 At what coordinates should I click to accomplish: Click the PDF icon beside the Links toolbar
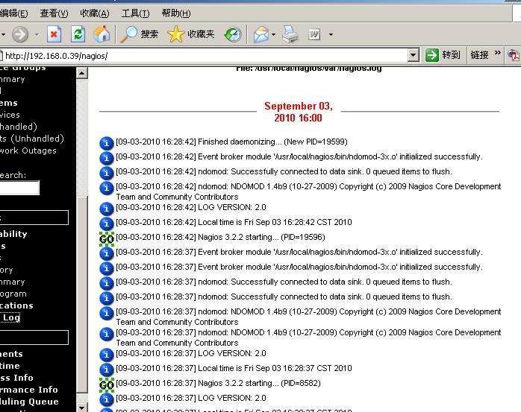click(x=514, y=55)
